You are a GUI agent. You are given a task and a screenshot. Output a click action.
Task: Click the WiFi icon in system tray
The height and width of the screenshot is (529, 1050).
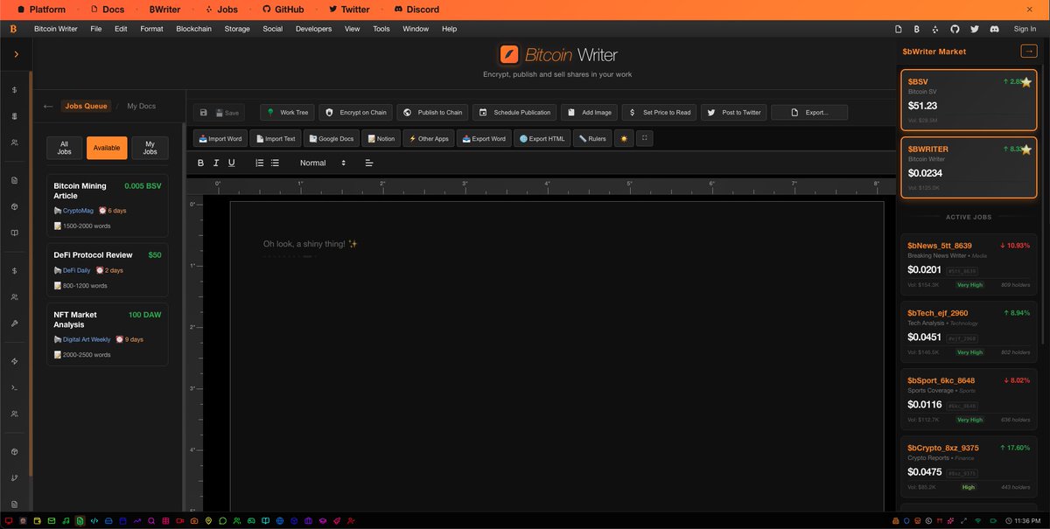[978, 520]
